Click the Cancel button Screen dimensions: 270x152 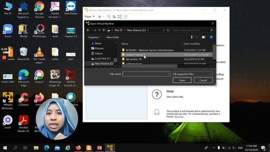203,80
